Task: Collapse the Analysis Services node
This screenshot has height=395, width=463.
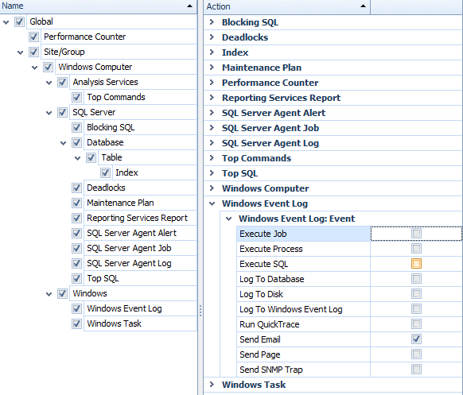Action: point(49,83)
